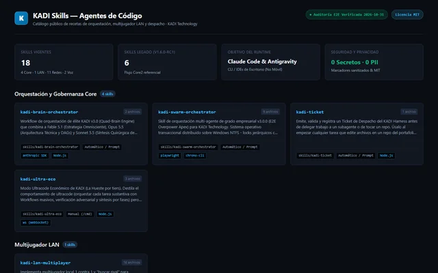Click the '3 archivos' badge
The width and height of the screenshot is (438, 273).
132,179
